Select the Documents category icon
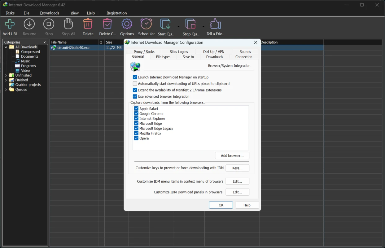 pyautogui.click(x=18, y=56)
